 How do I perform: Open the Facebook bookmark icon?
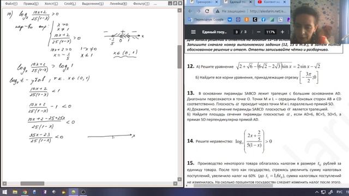[x=263, y=20]
